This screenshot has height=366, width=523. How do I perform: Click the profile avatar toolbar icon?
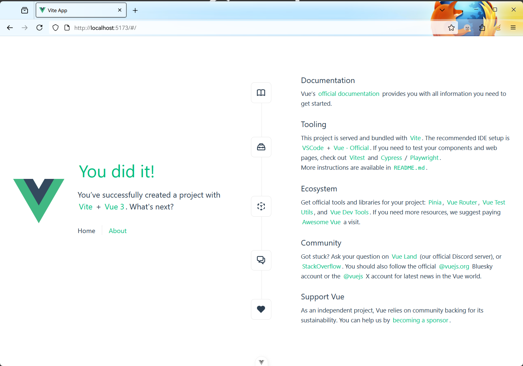[467, 28]
